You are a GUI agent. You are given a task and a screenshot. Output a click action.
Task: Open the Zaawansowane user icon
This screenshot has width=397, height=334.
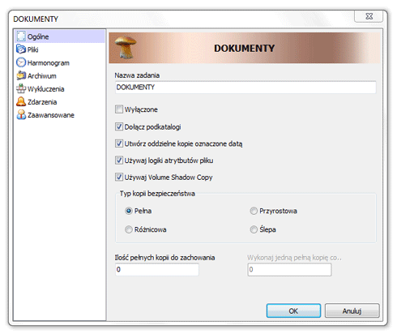tap(21, 114)
